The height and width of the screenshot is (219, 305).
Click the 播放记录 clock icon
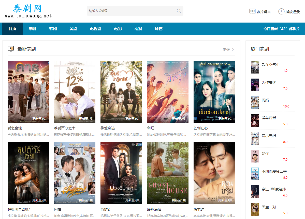pos(281,11)
